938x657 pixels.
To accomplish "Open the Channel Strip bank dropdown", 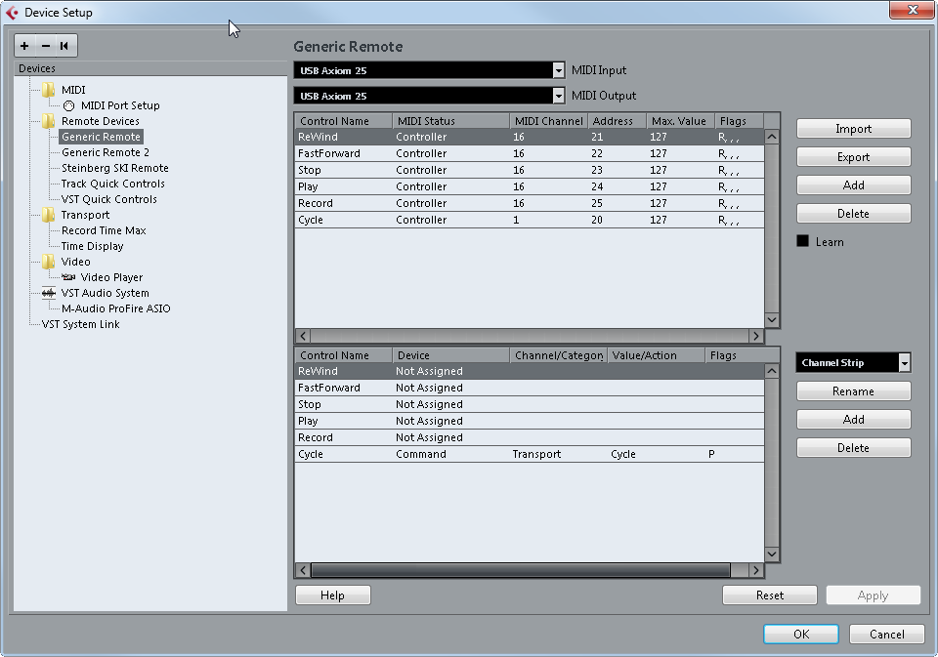I will (x=904, y=362).
